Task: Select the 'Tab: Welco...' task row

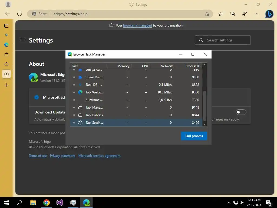Action: pos(136,92)
